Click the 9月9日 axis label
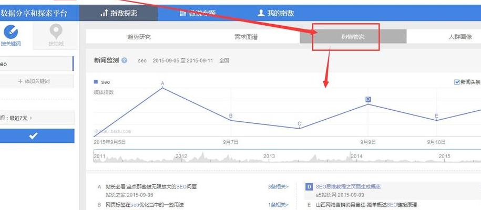This screenshot has height=210, width=481. 368,142
